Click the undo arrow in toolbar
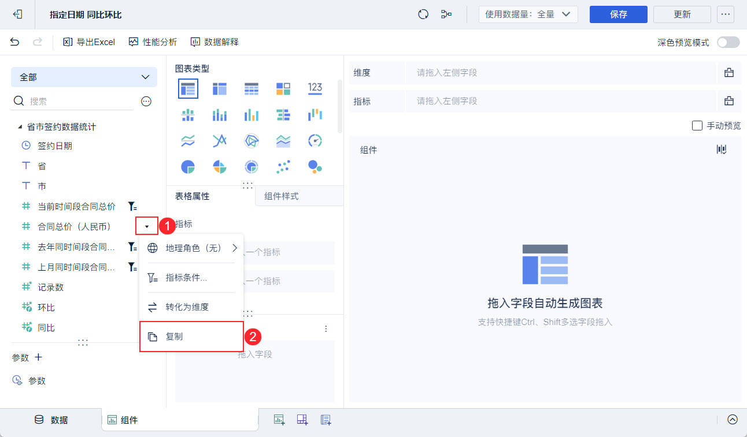 coord(14,42)
